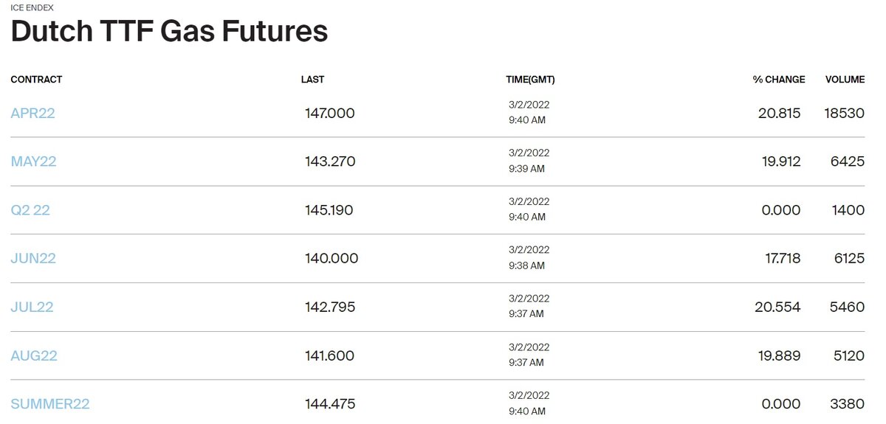Click the APR22 volume value 18530
The width and height of the screenshot is (886, 424).
point(845,114)
